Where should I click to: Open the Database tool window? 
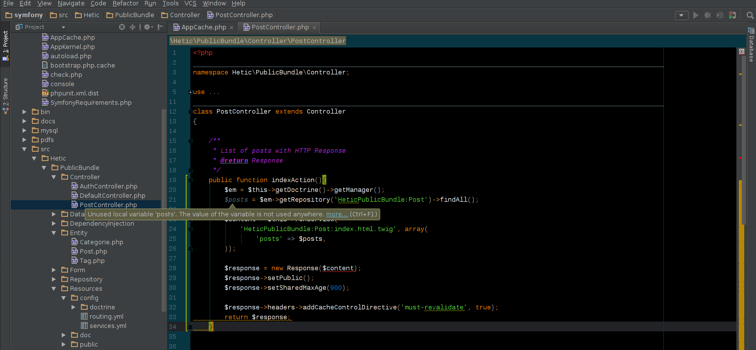751,45
